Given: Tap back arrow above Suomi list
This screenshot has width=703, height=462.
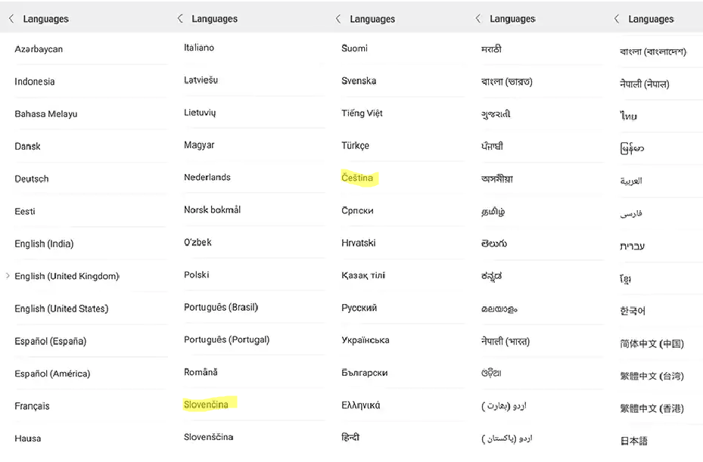Looking at the screenshot, I should pos(338,19).
